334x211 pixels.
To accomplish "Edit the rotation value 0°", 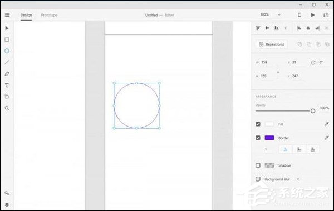I will coord(321,62).
